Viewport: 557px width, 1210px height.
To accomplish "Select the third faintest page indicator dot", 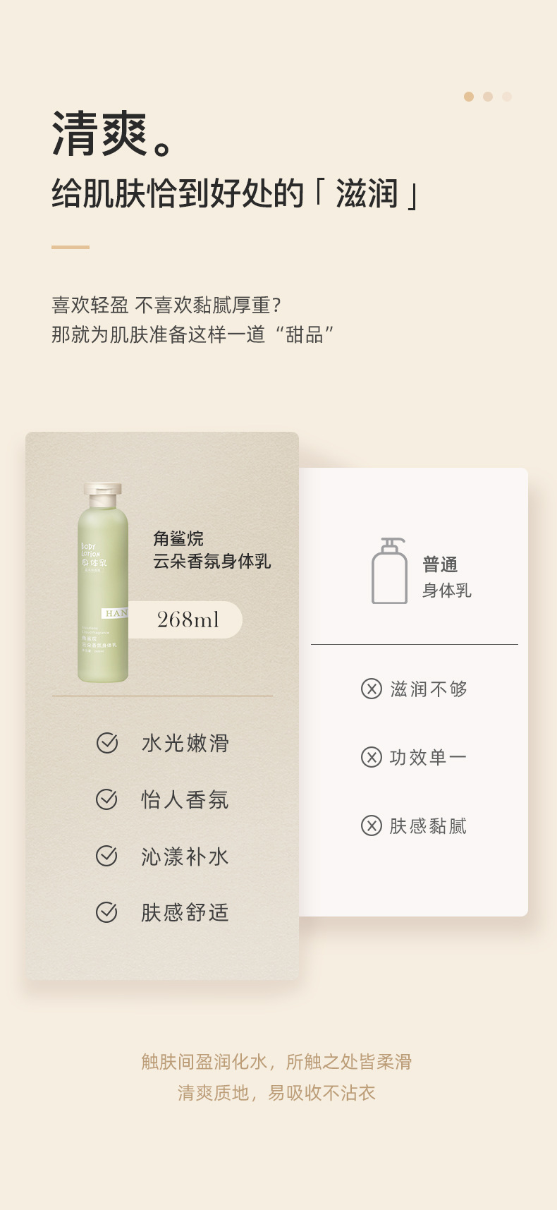I will (507, 97).
